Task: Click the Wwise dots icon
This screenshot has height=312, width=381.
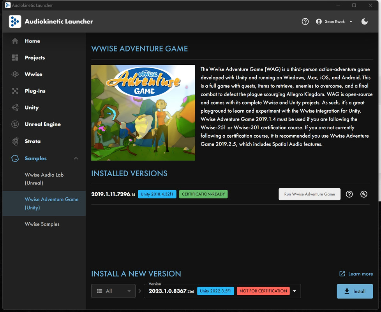Action: [x=15, y=74]
